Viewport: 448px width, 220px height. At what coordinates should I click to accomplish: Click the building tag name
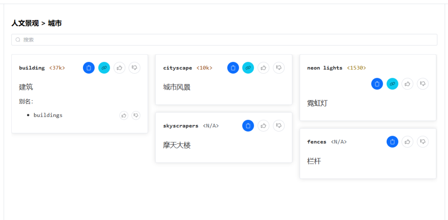click(x=32, y=68)
